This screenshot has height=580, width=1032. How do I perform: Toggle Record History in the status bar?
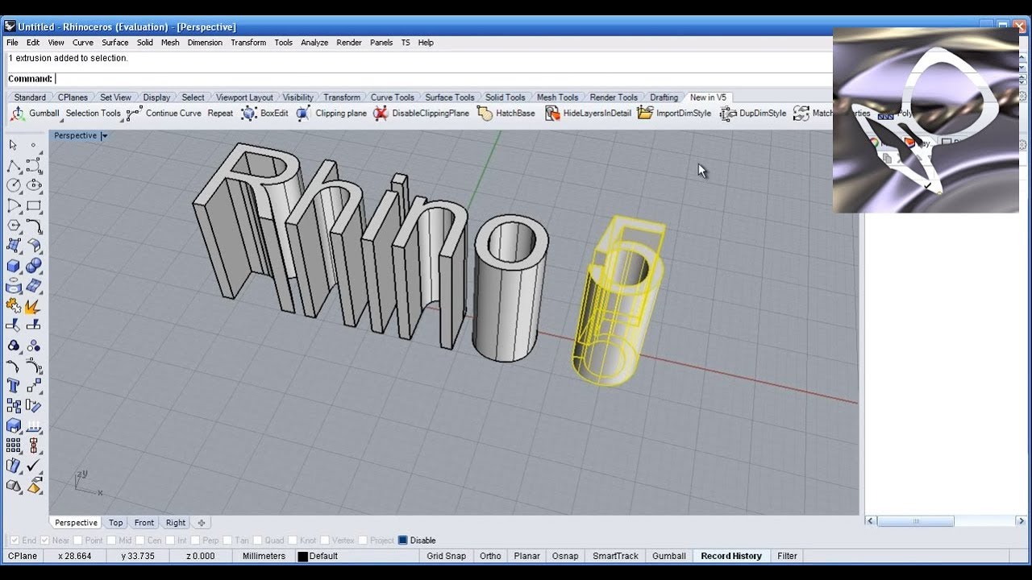[x=731, y=557]
